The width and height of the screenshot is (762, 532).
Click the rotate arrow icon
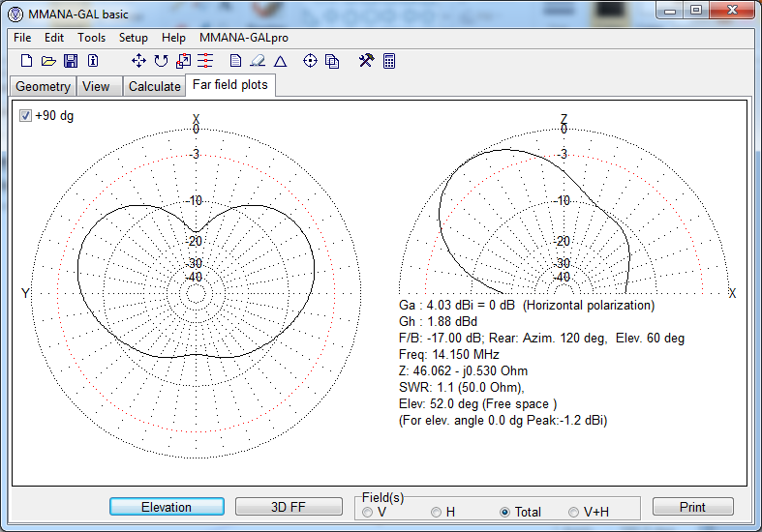(162, 61)
